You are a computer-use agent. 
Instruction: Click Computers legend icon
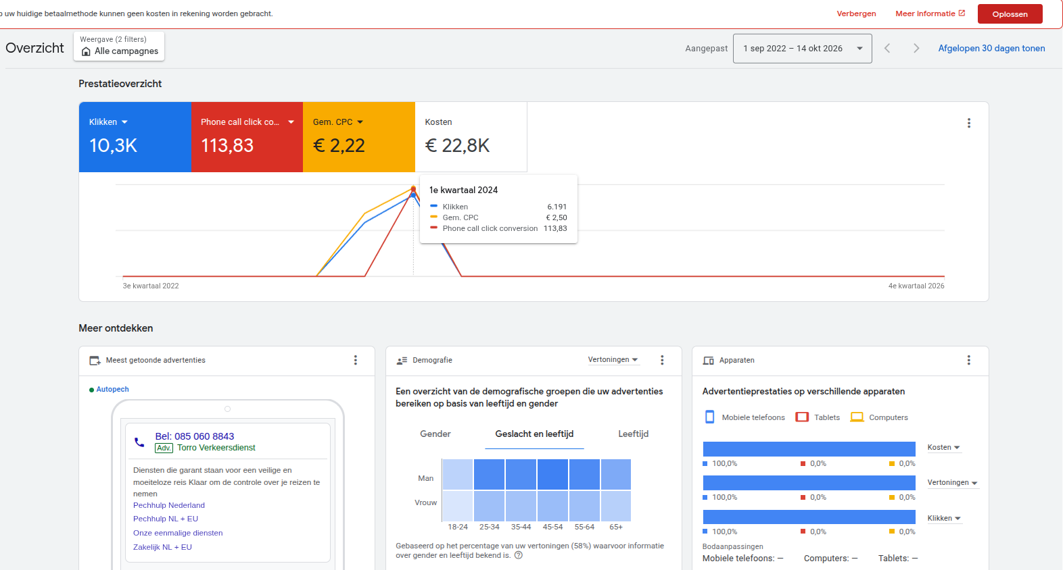pos(857,417)
